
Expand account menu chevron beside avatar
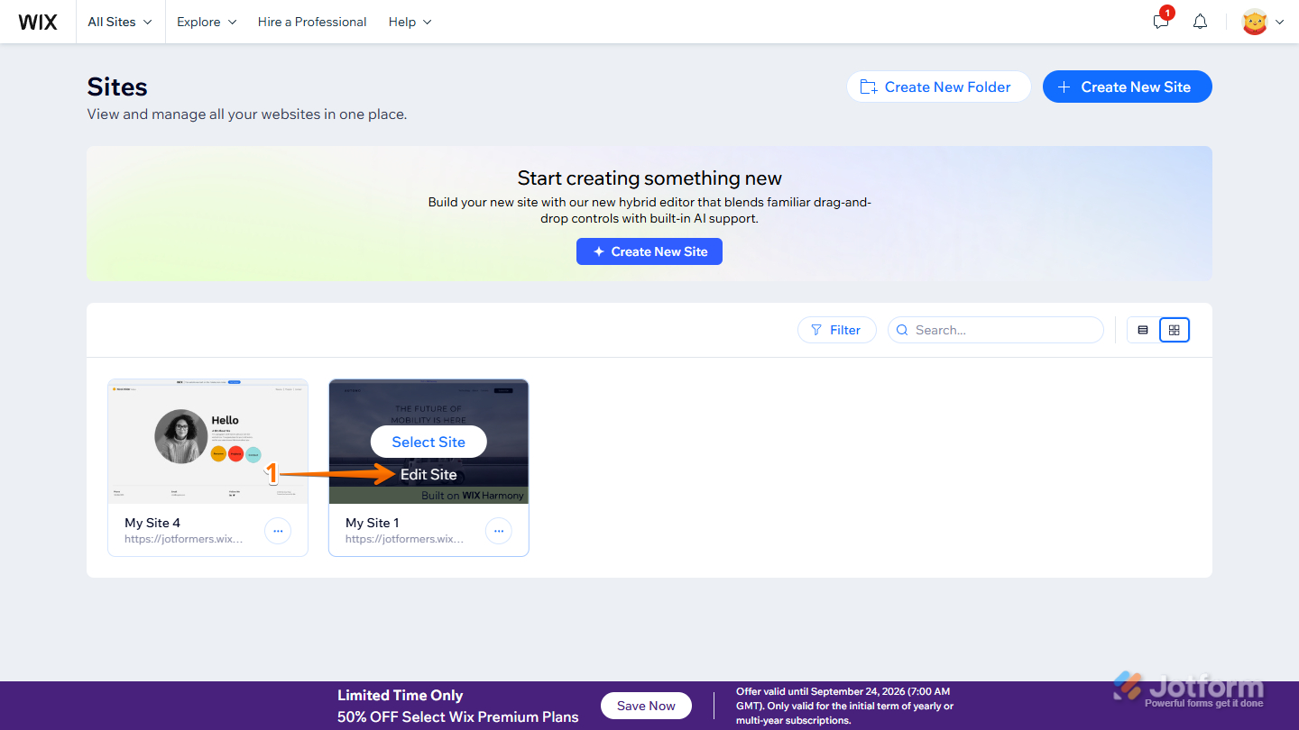(x=1279, y=23)
